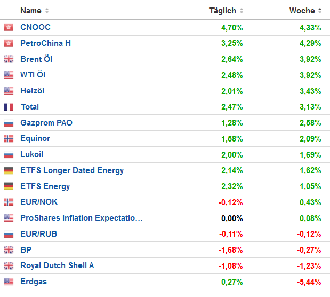This screenshot has width=330, height=297.
Task: Click US flag beside Erdgas
Action: 9,282
